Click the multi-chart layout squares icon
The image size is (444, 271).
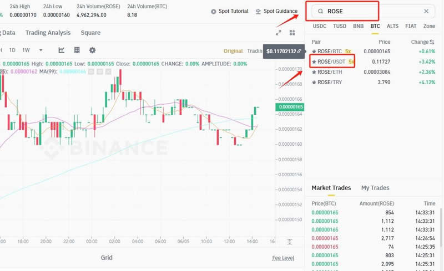[292, 33]
